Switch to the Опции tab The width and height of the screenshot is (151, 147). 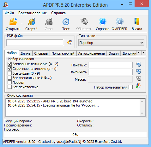(113, 53)
